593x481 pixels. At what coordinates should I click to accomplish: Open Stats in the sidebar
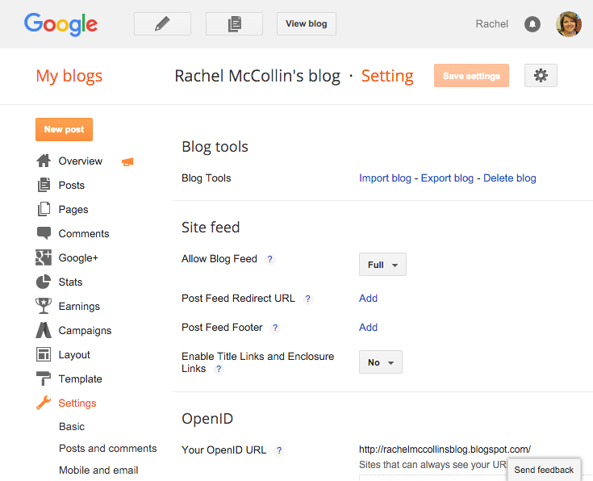tap(70, 282)
